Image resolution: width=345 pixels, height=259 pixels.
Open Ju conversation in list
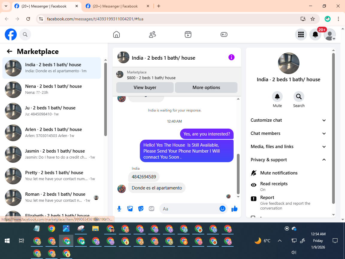coord(52,111)
